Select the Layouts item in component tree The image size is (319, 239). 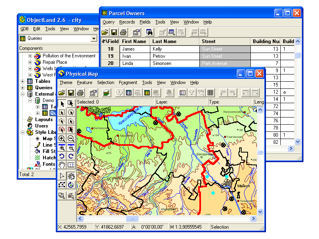point(43,119)
